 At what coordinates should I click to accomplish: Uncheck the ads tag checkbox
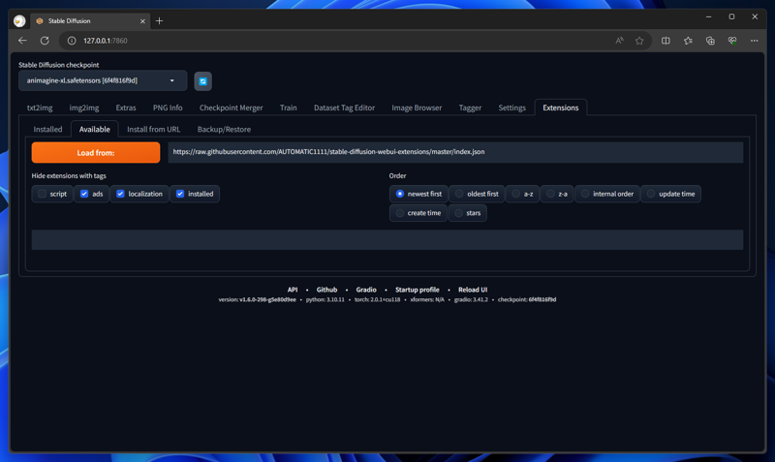[84, 194]
